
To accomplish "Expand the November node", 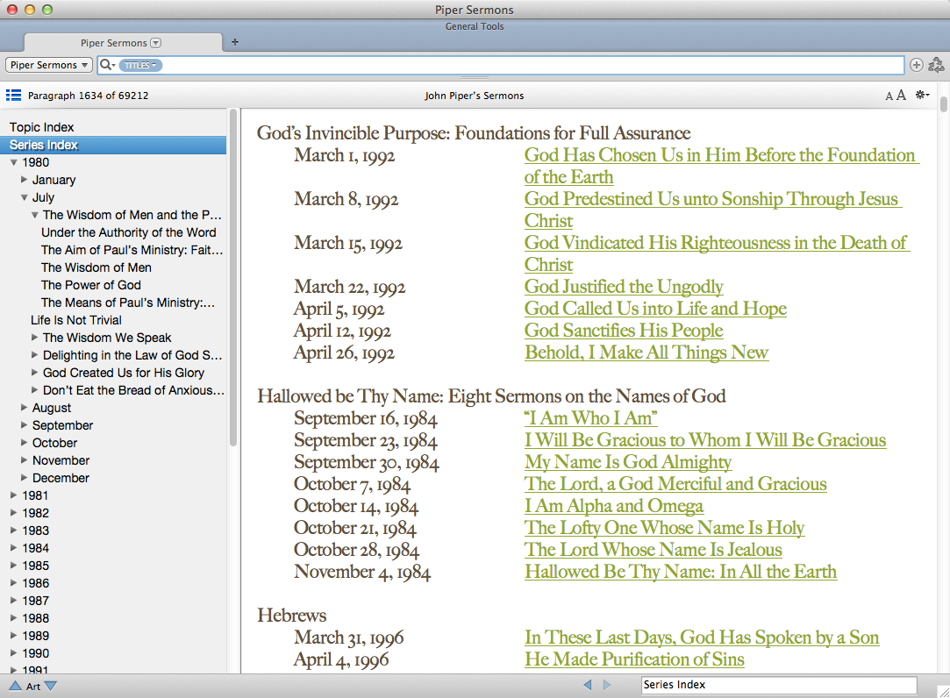I will click(x=25, y=459).
